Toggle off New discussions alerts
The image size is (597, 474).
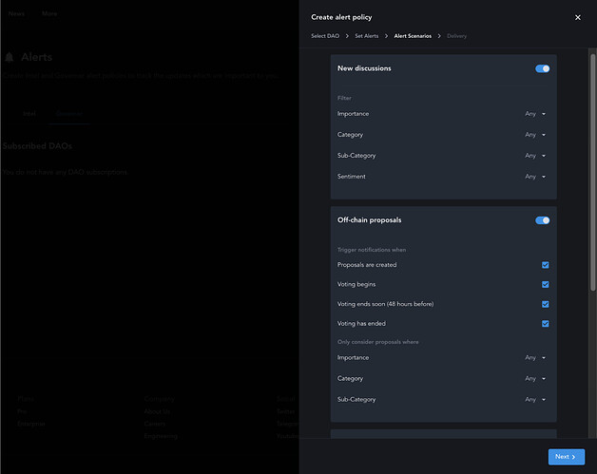[x=543, y=68]
